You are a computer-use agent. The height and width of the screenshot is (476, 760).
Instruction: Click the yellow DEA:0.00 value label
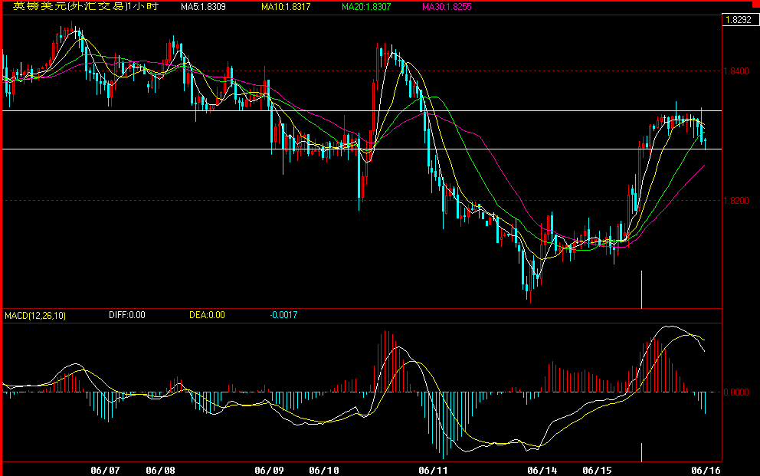[x=207, y=315]
